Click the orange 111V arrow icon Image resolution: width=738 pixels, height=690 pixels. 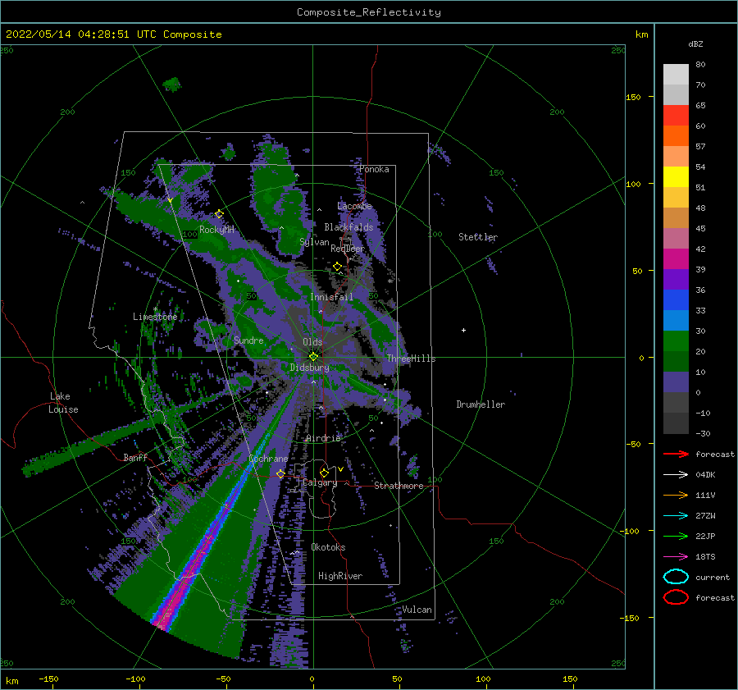pos(676,495)
